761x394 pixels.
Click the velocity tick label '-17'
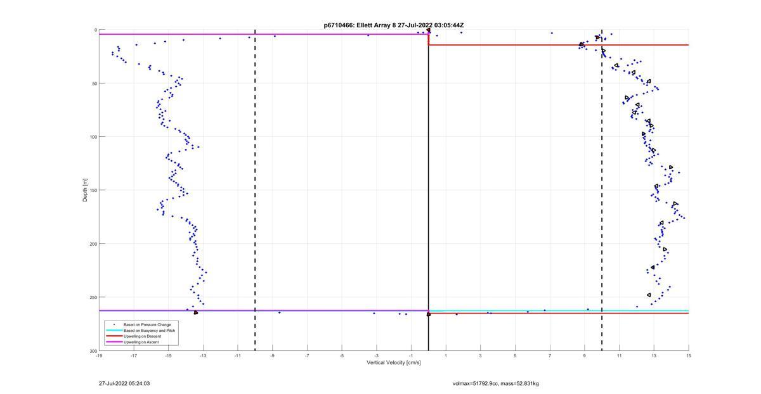[x=134, y=356]
